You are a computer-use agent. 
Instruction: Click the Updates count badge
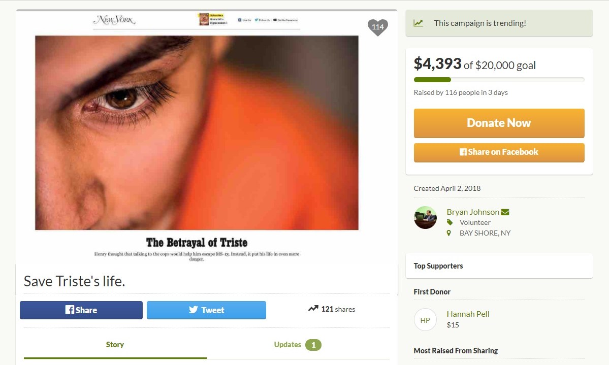[313, 345]
